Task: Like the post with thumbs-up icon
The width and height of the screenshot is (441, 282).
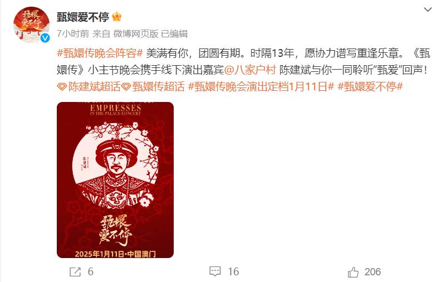Action: coord(353,272)
